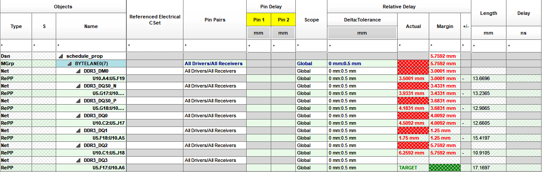Click the TARGET actual value cell
The height and width of the screenshot is (172, 542).
coord(413,168)
